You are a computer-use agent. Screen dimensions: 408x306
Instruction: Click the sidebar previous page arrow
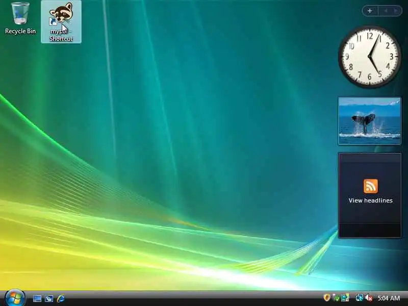(x=386, y=11)
